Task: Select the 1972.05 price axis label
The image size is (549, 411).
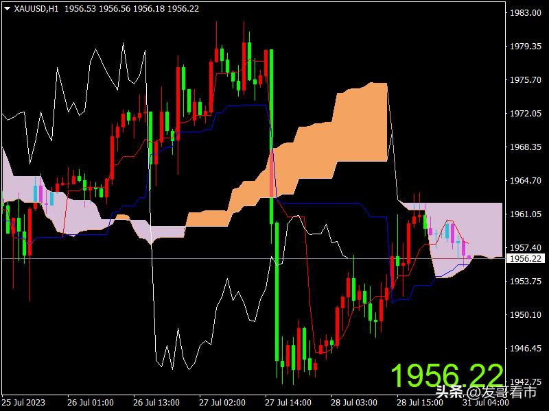Action: 525,114
